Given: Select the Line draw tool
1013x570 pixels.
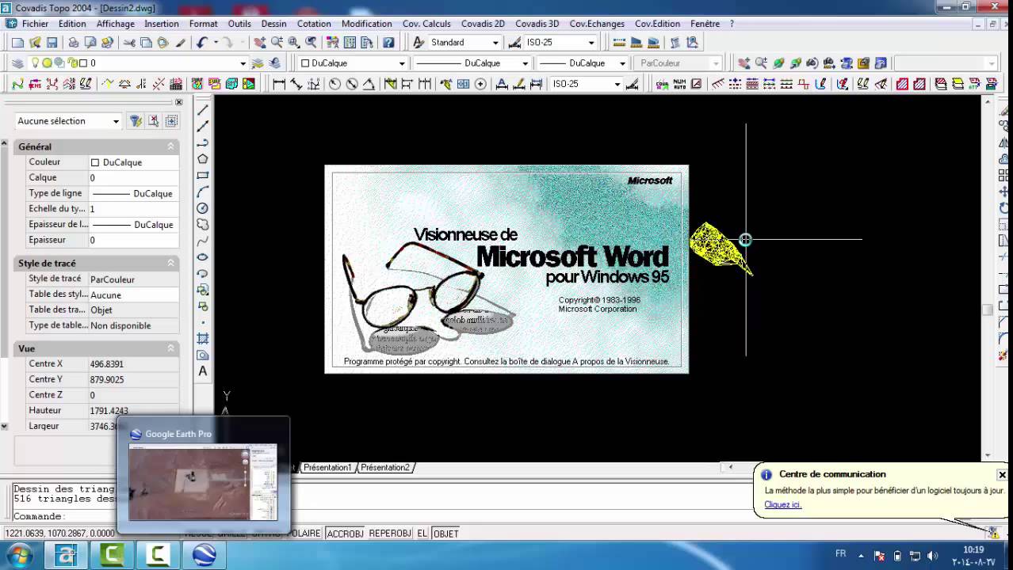Looking at the screenshot, I should [203, 110].
